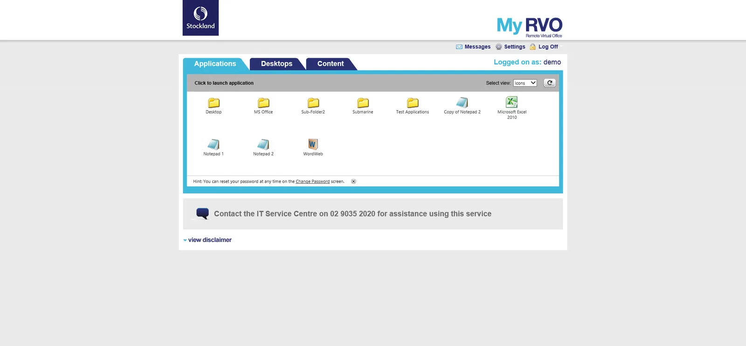Click the refresh applications button
Viewport: 746px width, 346px height.
(x=550, y=83)
